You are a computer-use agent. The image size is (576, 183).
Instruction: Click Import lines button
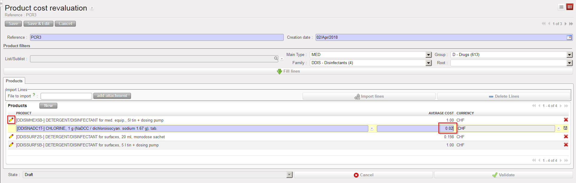tap(369, 96)
